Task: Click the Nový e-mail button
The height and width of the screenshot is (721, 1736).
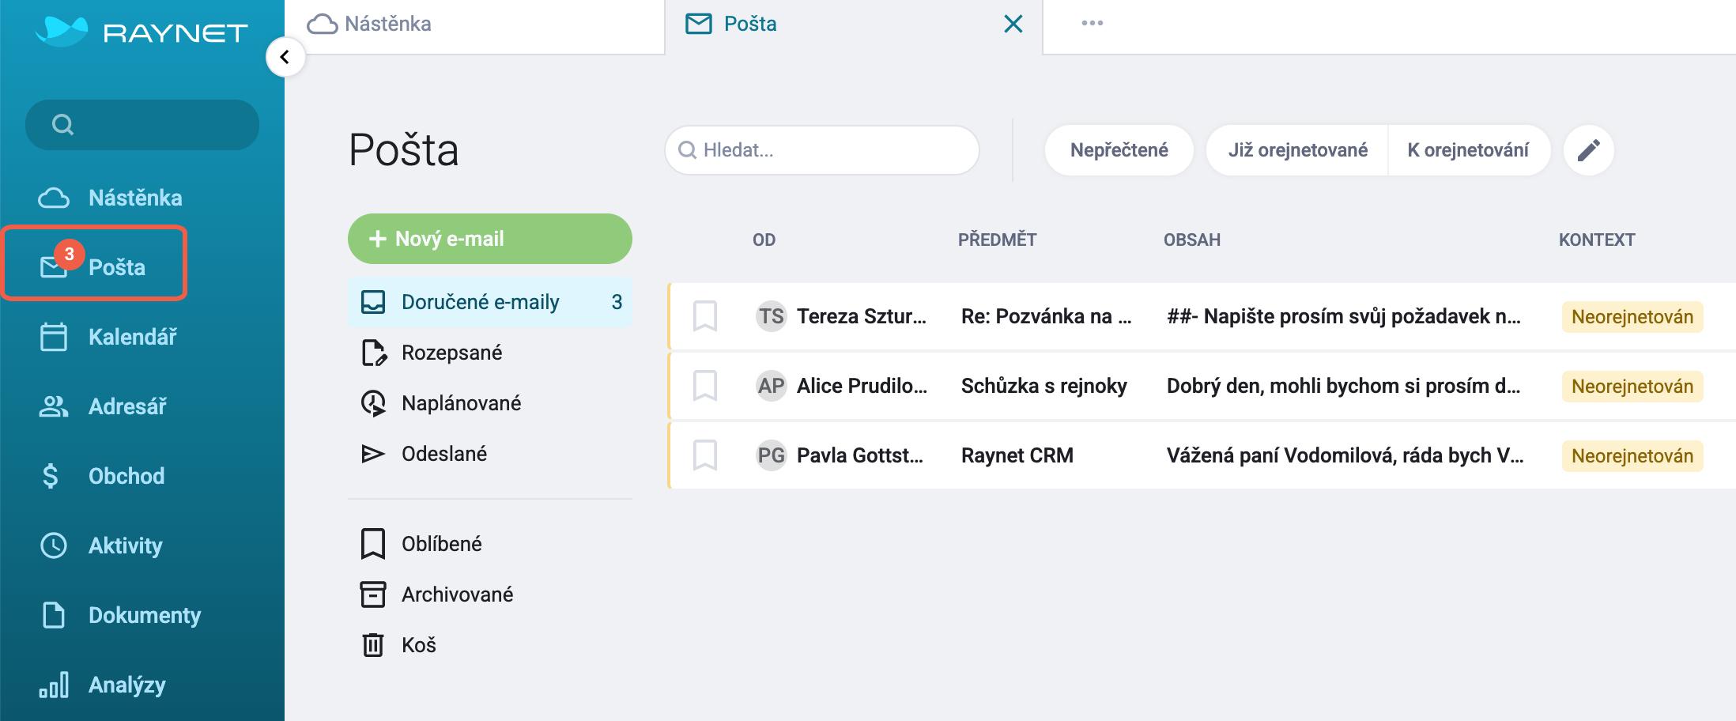Action: tap(490, 239)
